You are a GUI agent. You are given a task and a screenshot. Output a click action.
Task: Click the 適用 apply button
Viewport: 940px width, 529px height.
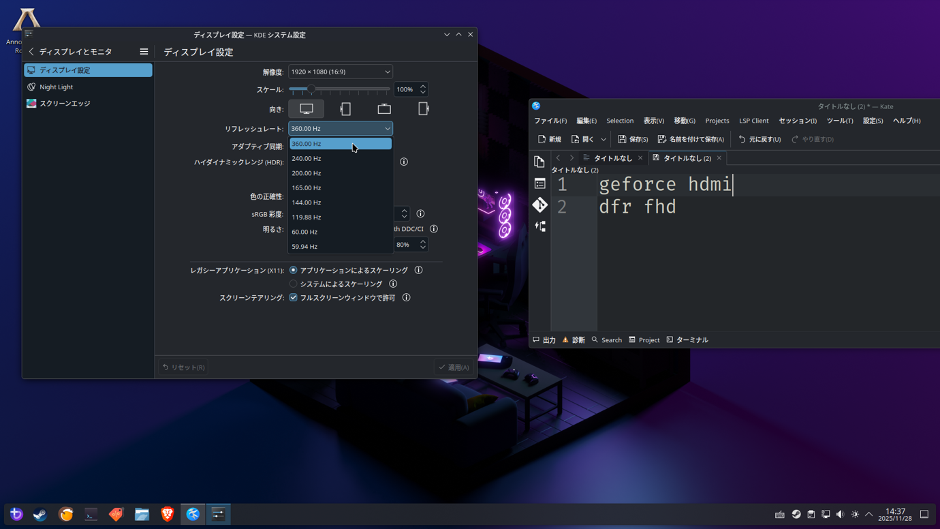point(454,367)
